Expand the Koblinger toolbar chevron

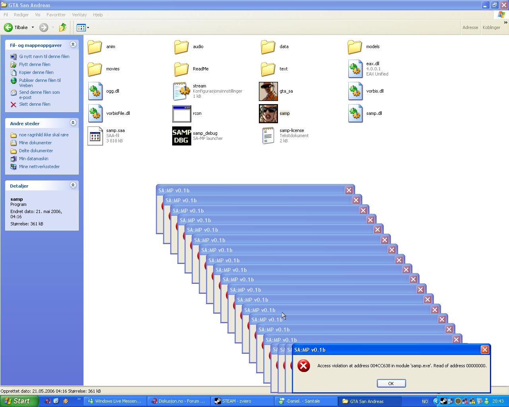pyautogui.click(x=506, y=23)
